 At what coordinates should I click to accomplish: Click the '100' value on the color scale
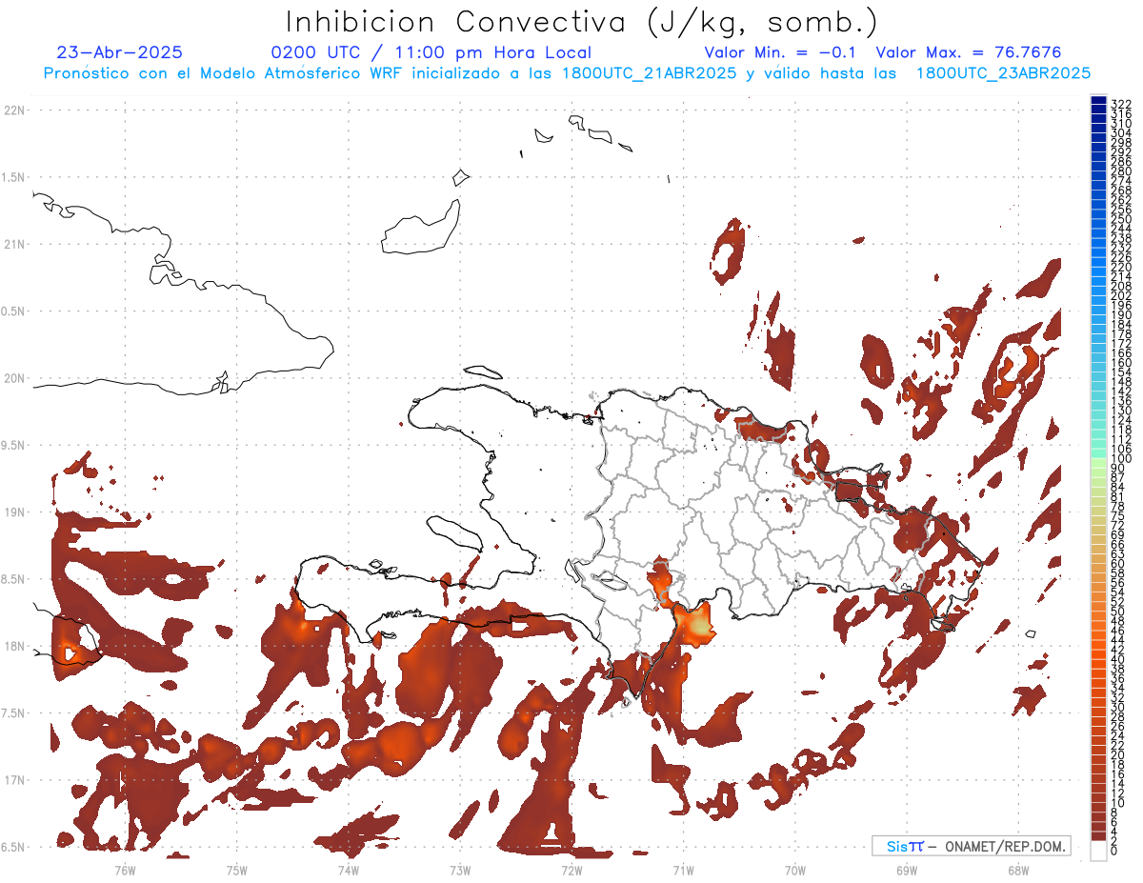coord(1121,459)
